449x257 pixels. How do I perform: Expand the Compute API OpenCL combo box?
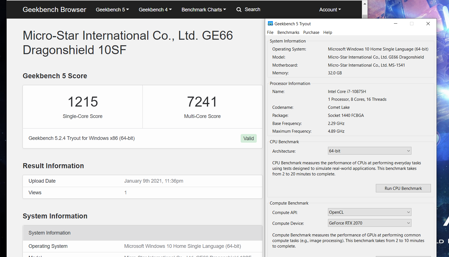tap(370, 212)
